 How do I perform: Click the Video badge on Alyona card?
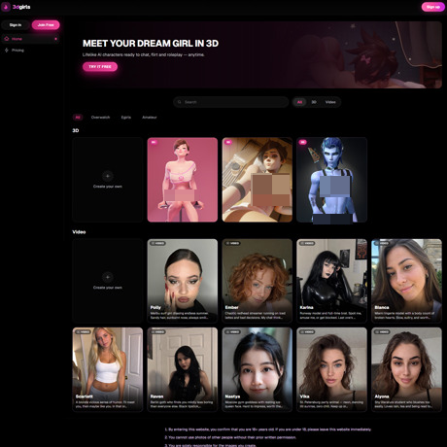(x=382, y=332)
